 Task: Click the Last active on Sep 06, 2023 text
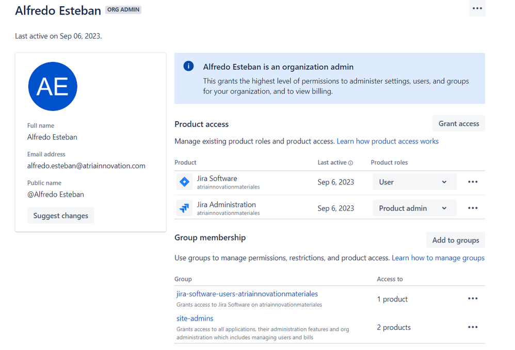(x=58, y=36)
